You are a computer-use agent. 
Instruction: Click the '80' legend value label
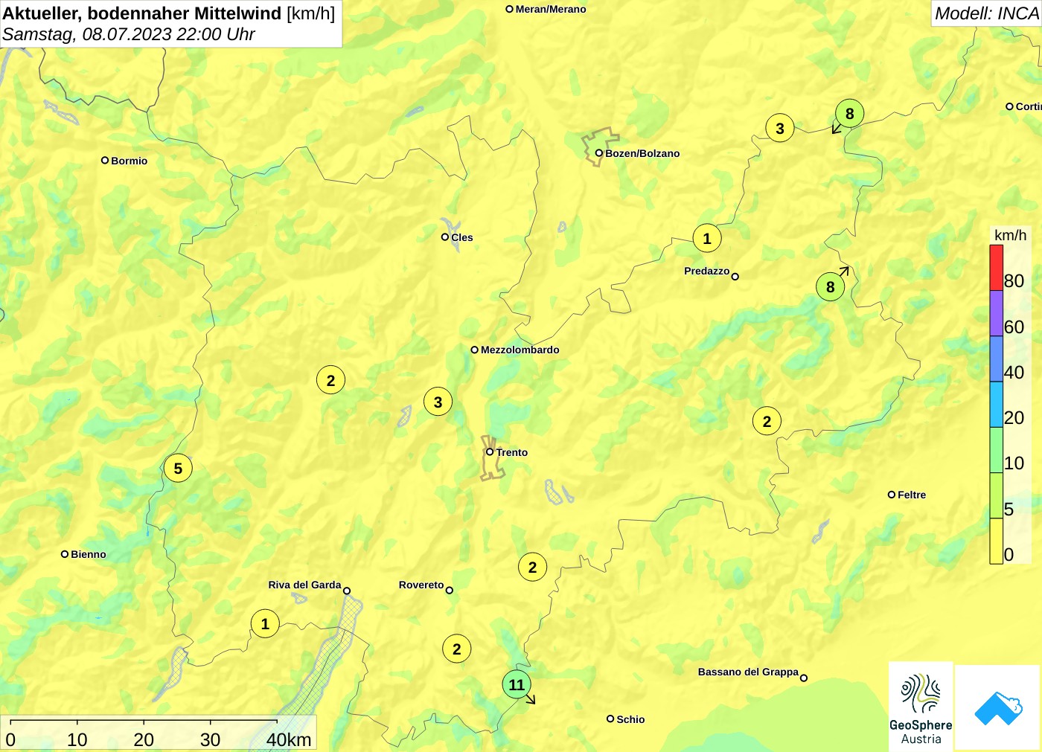(x=1014, y=281)
